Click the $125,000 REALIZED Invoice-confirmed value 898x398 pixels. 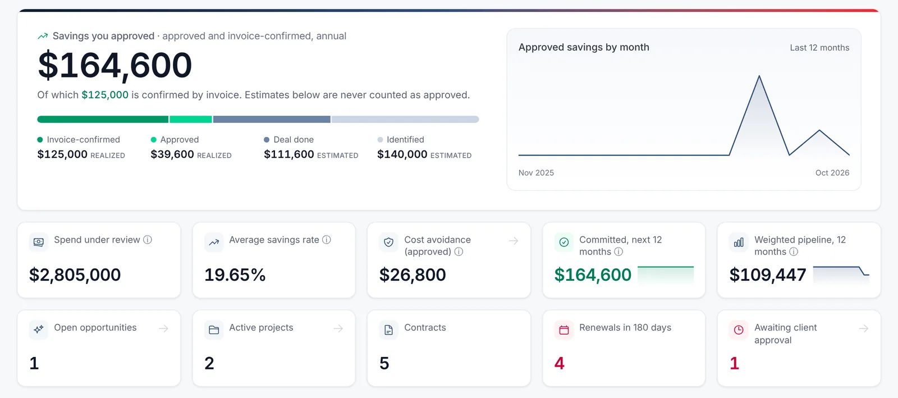pyautogui.click(x=81, y=154)
